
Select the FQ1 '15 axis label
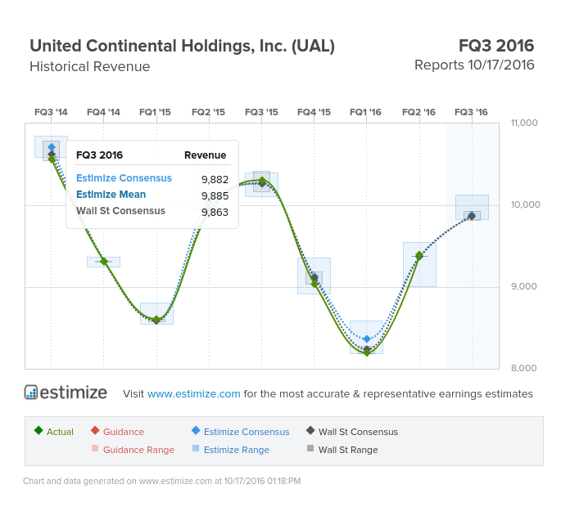155,112
